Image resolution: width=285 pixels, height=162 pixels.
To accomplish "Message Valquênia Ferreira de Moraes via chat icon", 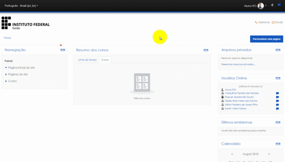I will [278, 93].
